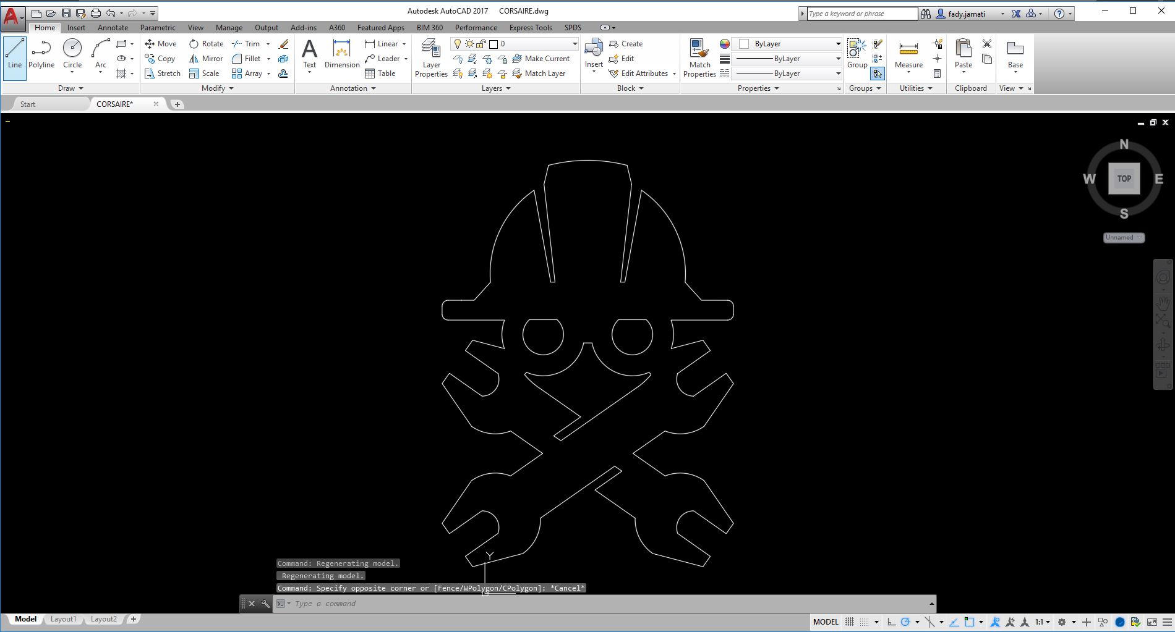This screenshot has height=632, width=1175.
Task: Activate the Move command
Action: coord(161,44)
